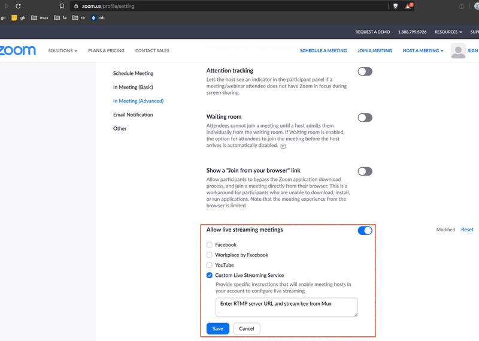The height and width of the screenshot is (341, 479).
Task: Click the address bar URL zoom.us/profile/setting
Action: (108, 6)
